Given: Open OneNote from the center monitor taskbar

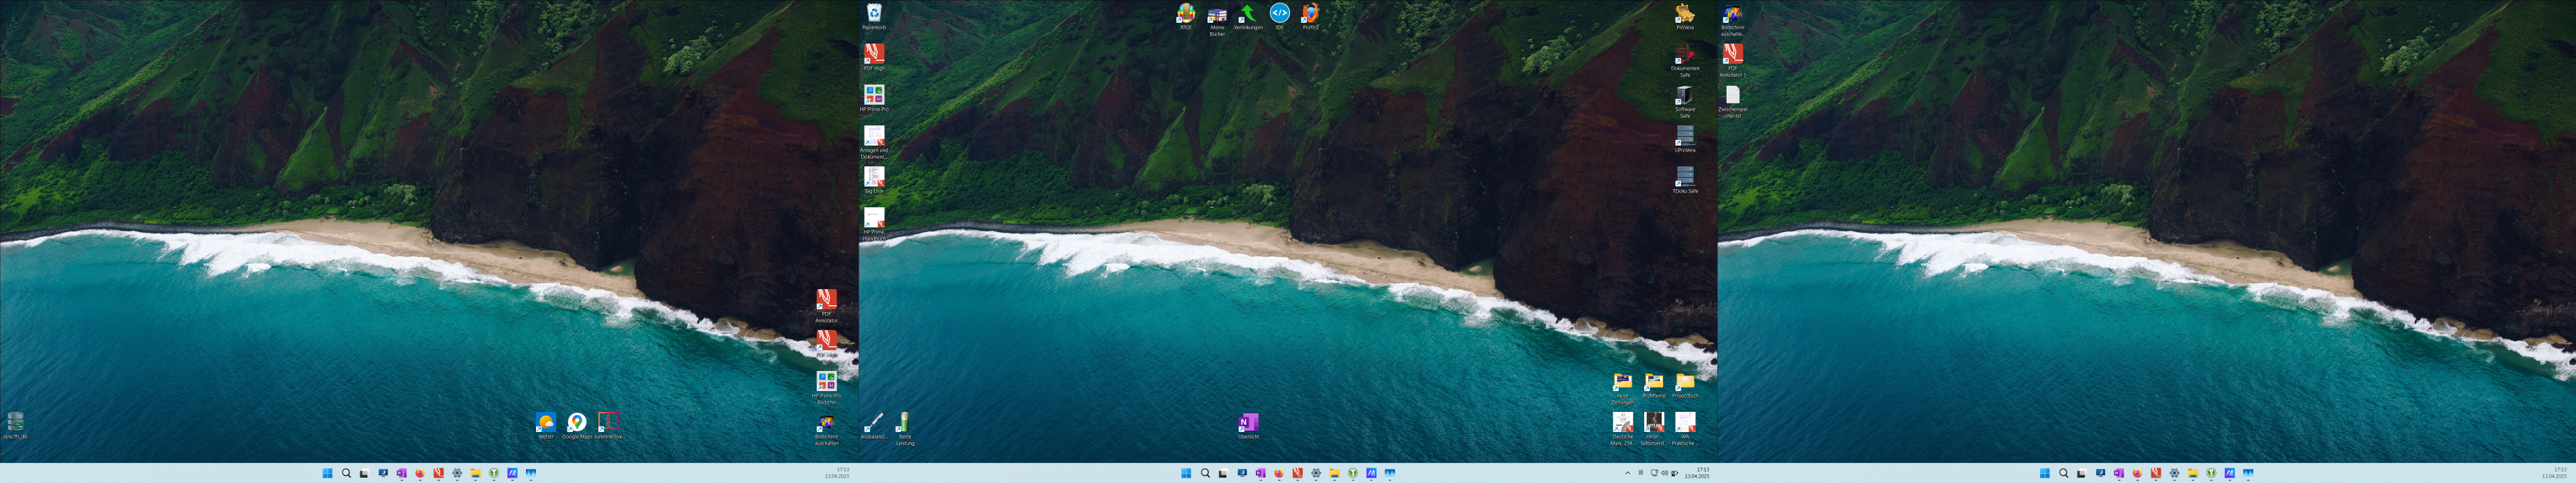Looking at the screenshot, I should click(1260, 473).
